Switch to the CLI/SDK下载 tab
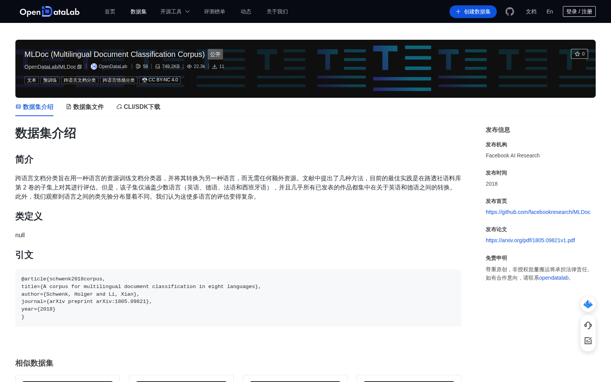The image size is (611, 382). pyautogui.click(x=138, y=107)
